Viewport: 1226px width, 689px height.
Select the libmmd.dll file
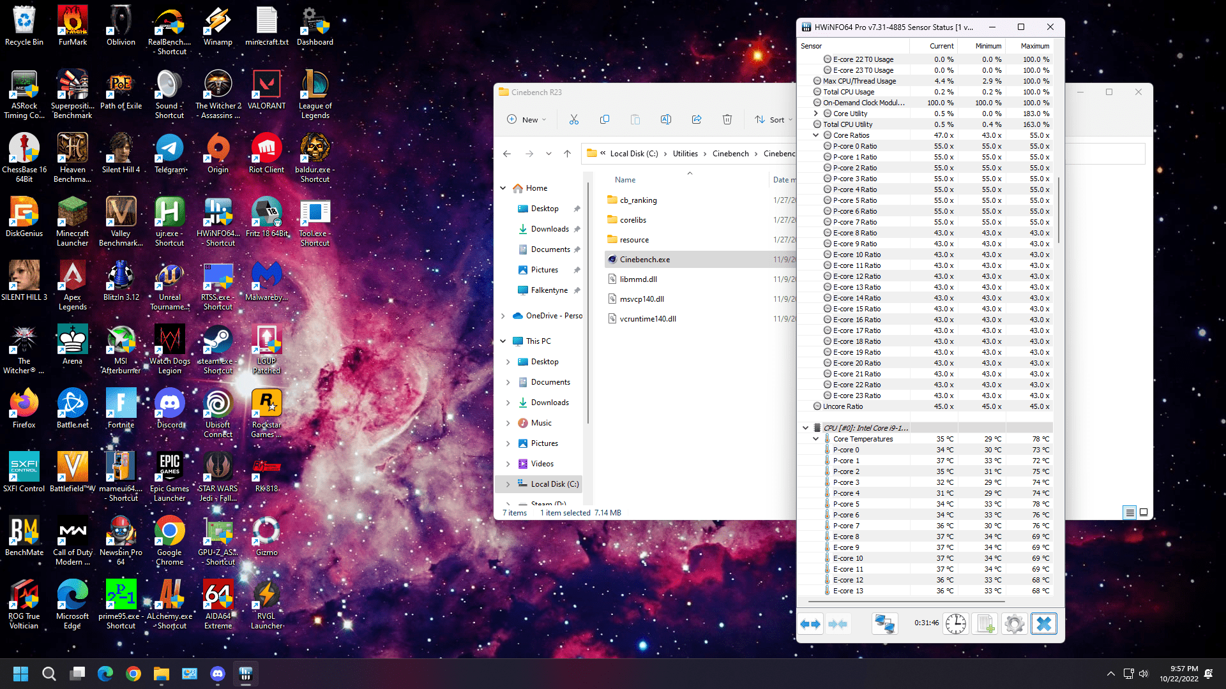click(639, 279)
